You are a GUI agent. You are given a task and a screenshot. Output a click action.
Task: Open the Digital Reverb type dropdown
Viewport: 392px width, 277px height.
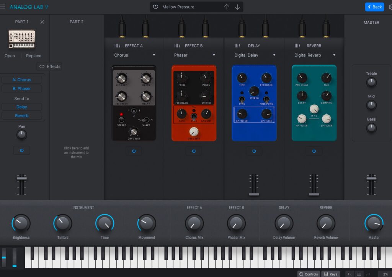334,55
